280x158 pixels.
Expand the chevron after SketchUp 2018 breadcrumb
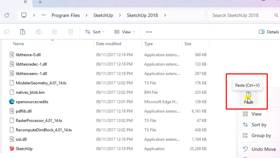tap(165, 15)
